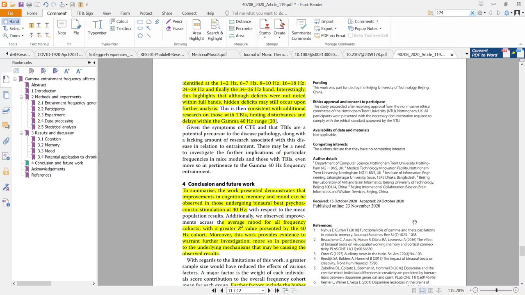This screenshot has height=295, width=525.
Task: Click the Print icon in quick toolbar
Action: pyautogui.click(x=29, y=5)
